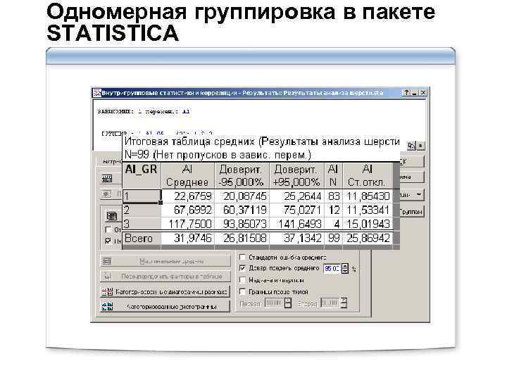Click the help question mark button

tap(406, 93)
